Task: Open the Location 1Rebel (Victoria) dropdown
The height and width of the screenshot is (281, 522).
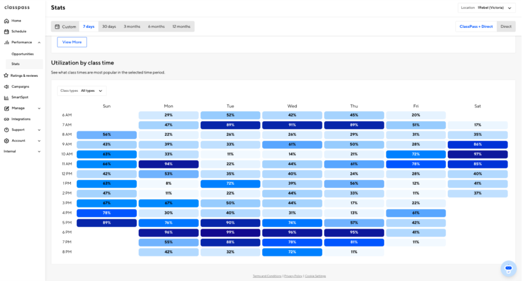Action: [x=486, y=8]
